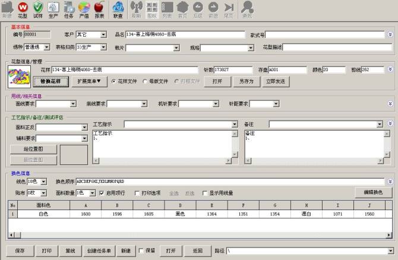
Task: Click the 编辑换色 edit color change button
Action: [x=373, y=192]
